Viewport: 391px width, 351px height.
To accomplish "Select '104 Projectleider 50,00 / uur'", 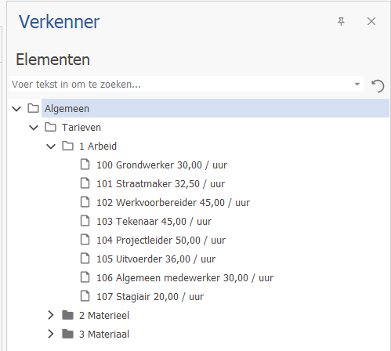I will 161,241.
